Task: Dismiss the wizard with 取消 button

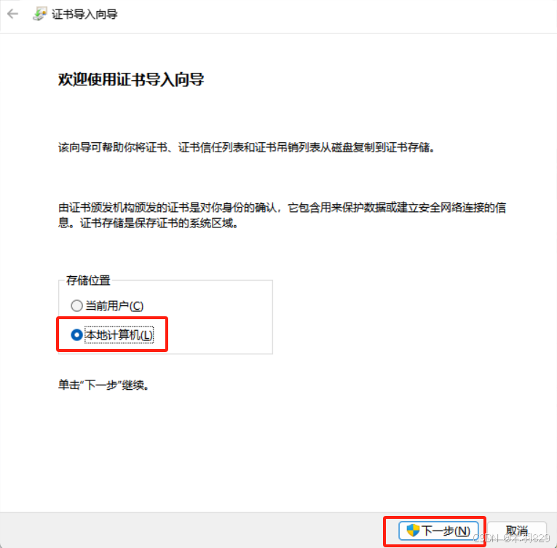Action: (x=517, y=531)
